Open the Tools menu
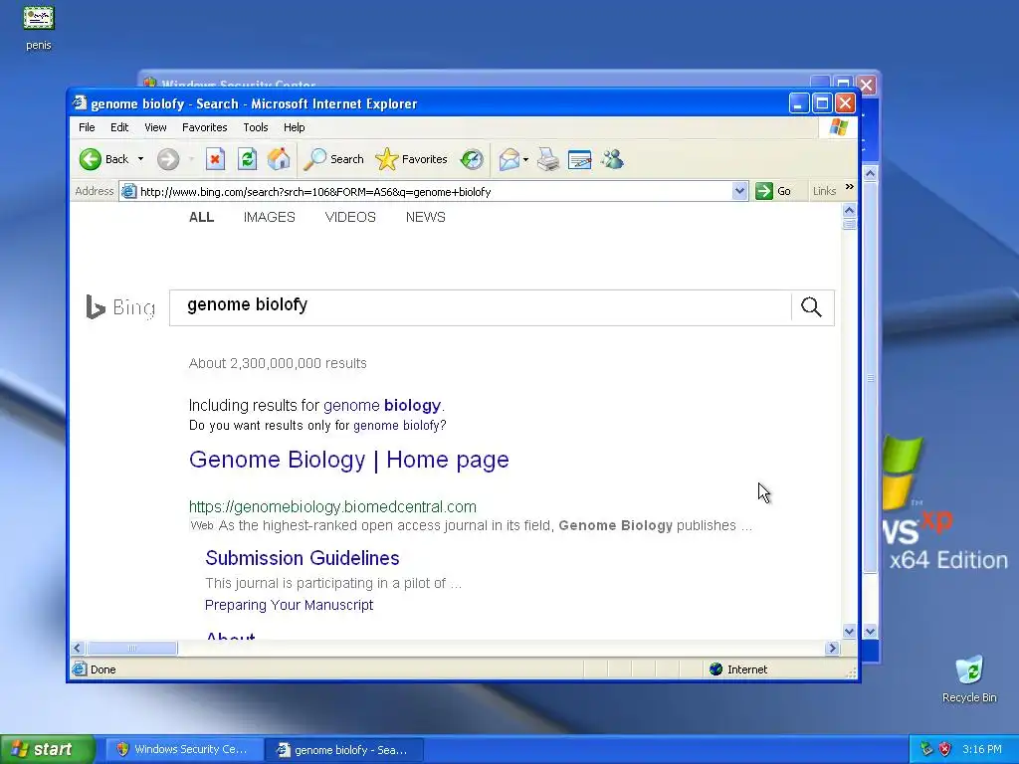1019x764 pixels. [256, 127]
